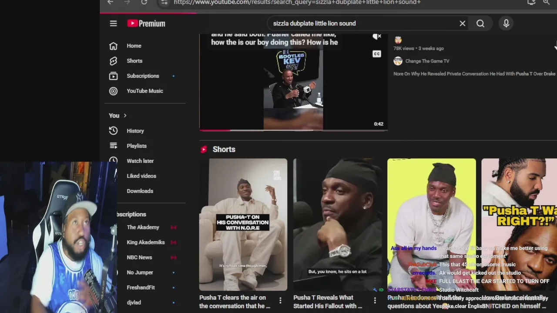This screenshot has width=557, height=313.
Task: Click the Shorts shelf logo icon
Action: tap(204, 150)
